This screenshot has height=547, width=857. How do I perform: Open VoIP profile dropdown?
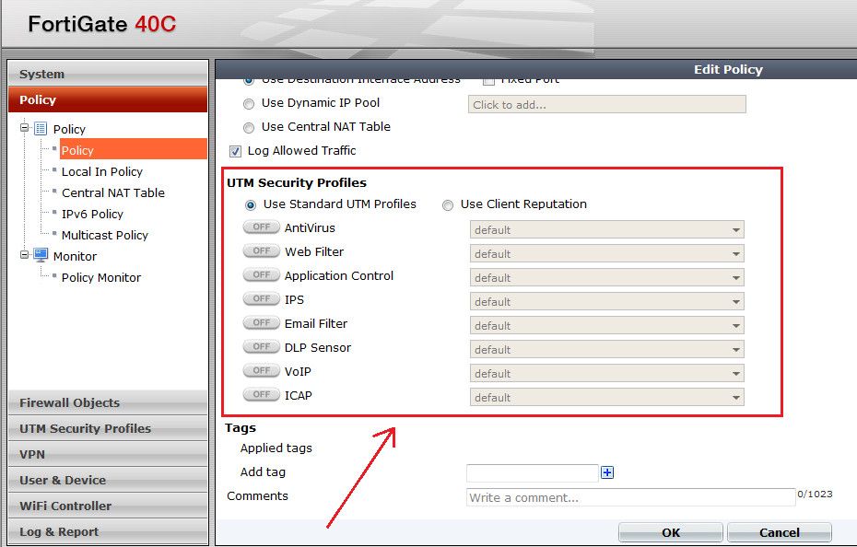606,374
